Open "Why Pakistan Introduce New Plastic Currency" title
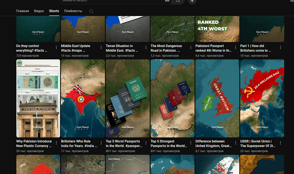This screenshot has height=174, width=294. click(34, 143)
